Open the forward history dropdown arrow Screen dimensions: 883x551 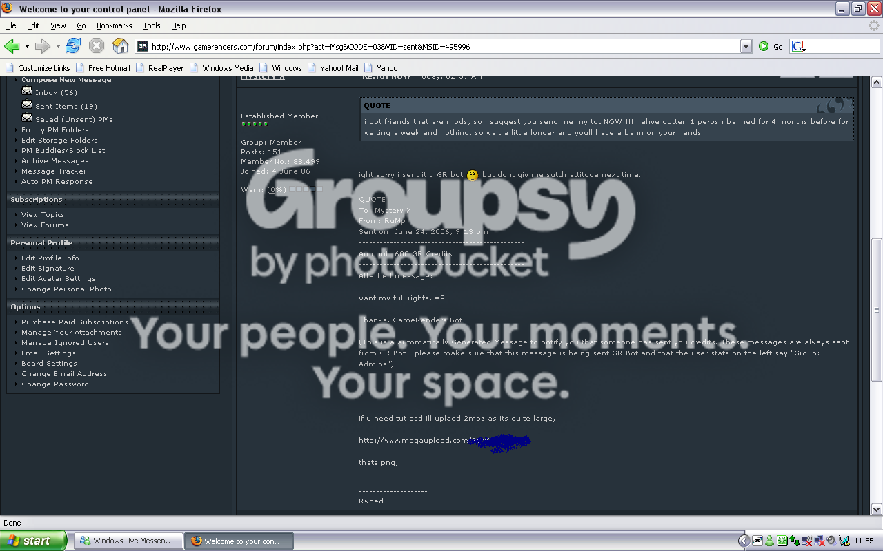(x=58, y=47)
